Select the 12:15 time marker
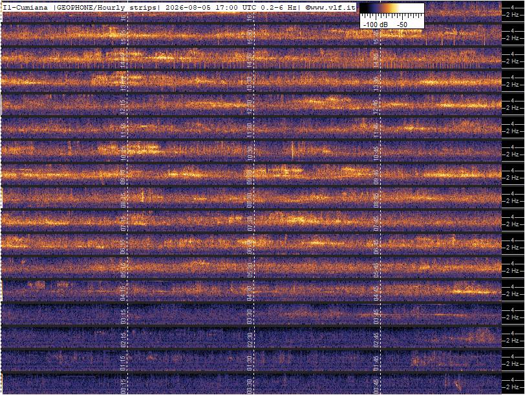525x395 pixels. click(x=123, y=107)
